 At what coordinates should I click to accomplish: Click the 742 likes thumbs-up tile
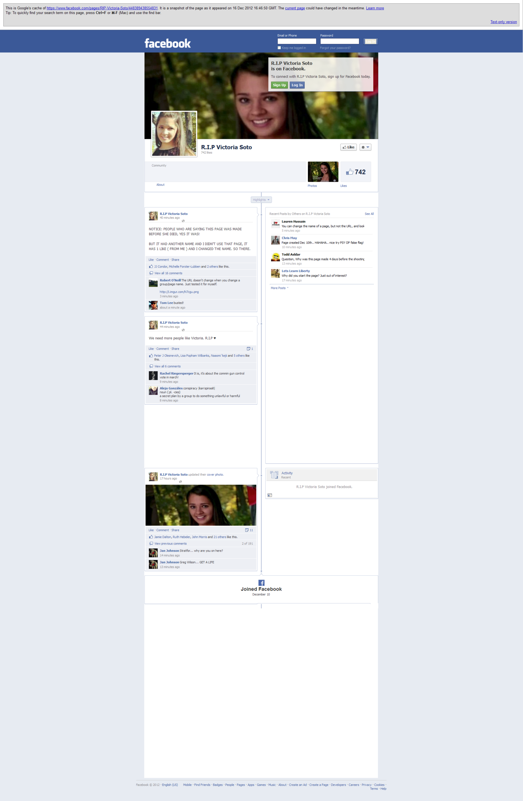coord(355,172)
